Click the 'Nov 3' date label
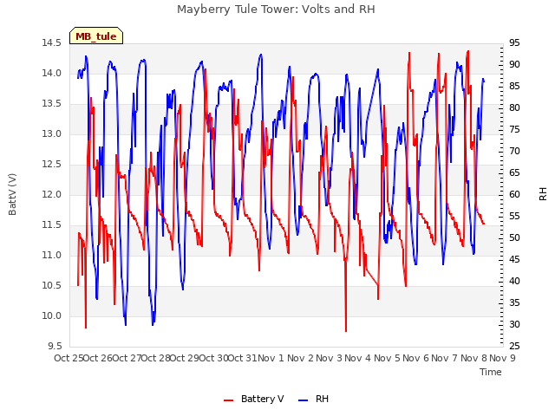 [x=330, y=358]
